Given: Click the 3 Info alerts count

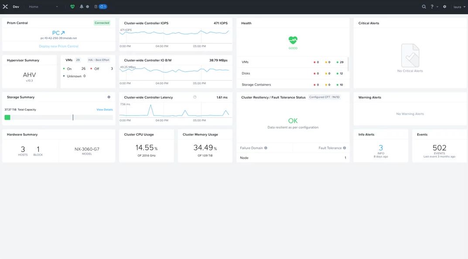Looking at the screenshot, I should 380,148.
